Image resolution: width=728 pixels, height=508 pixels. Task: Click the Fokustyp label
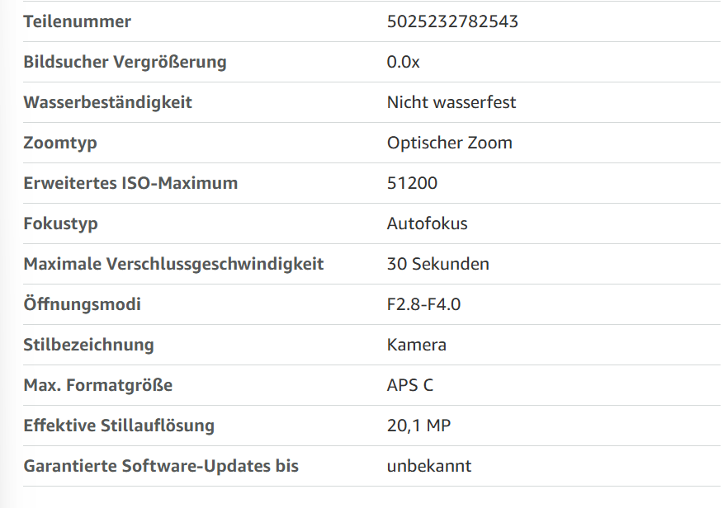pos(61,223)
